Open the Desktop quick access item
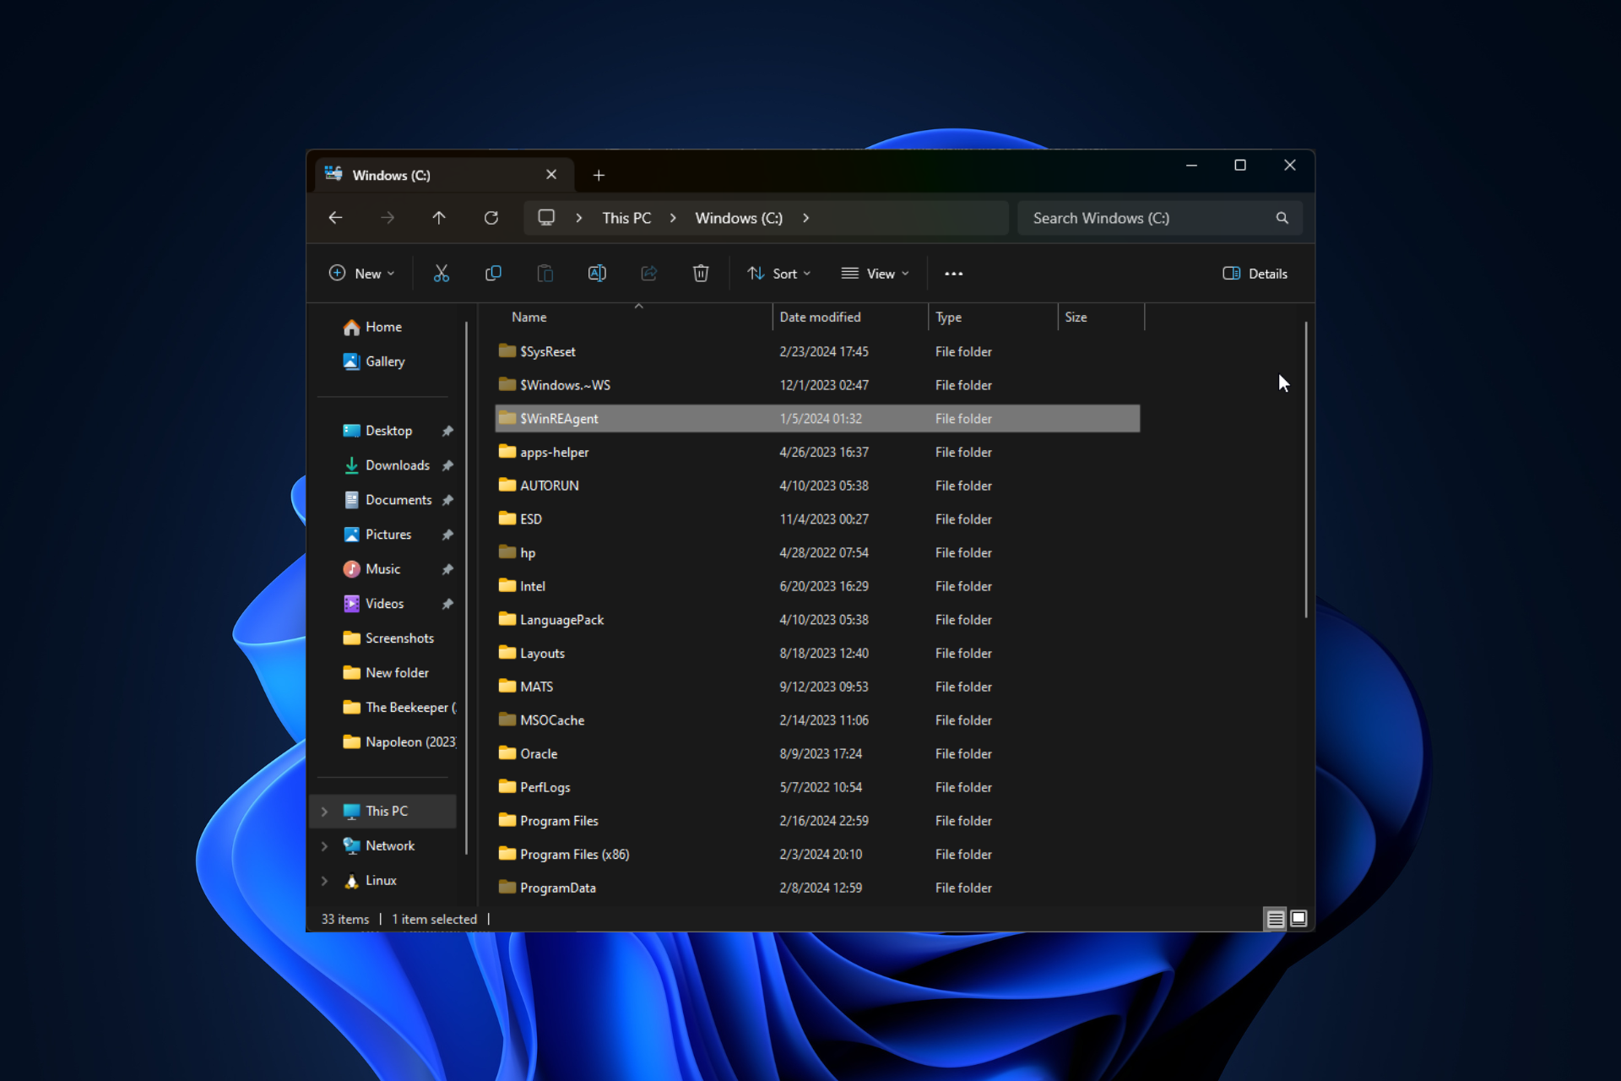Image resolution: width=1621 pixels, height=1081 pixels. pos(377,431)
